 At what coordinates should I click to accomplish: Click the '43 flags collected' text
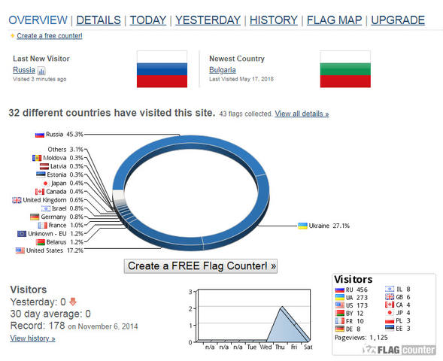(x=245, y=114)
